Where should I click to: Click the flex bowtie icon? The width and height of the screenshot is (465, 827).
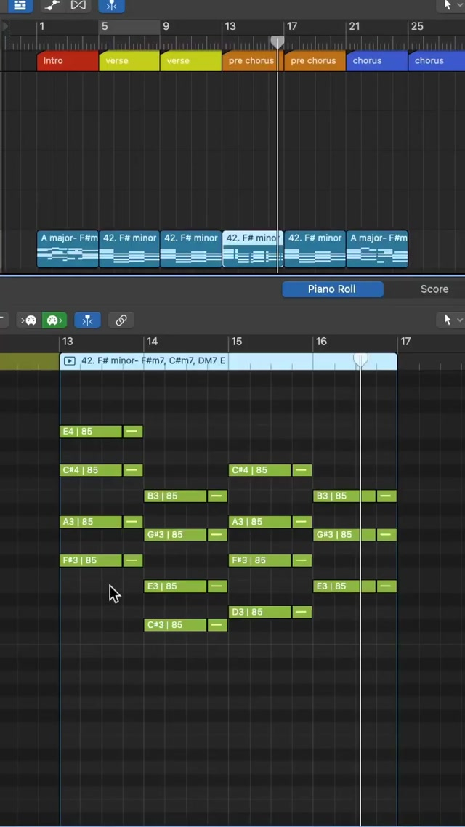[78, 5]
